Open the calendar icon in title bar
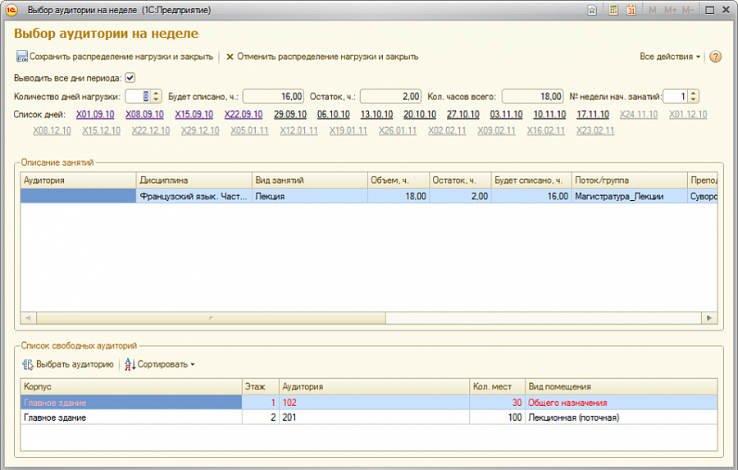 point(631,10)
